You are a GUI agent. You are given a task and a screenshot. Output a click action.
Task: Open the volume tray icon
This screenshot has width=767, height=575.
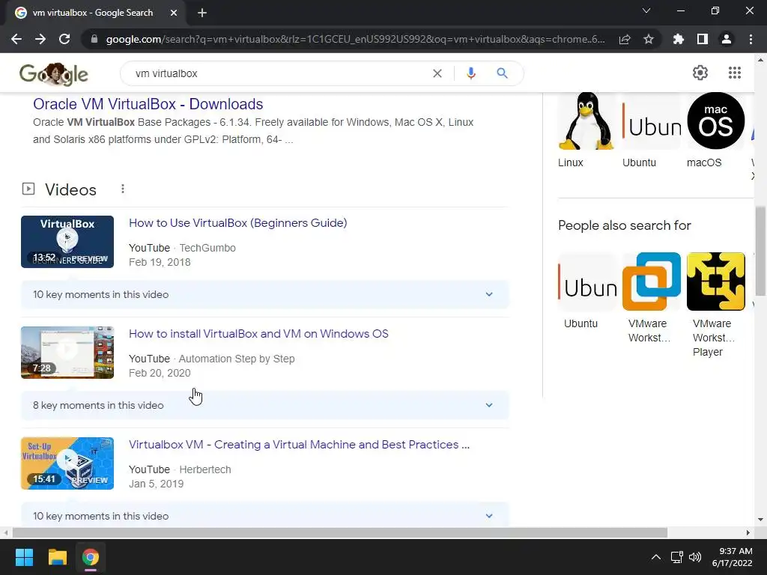[694, 557]
